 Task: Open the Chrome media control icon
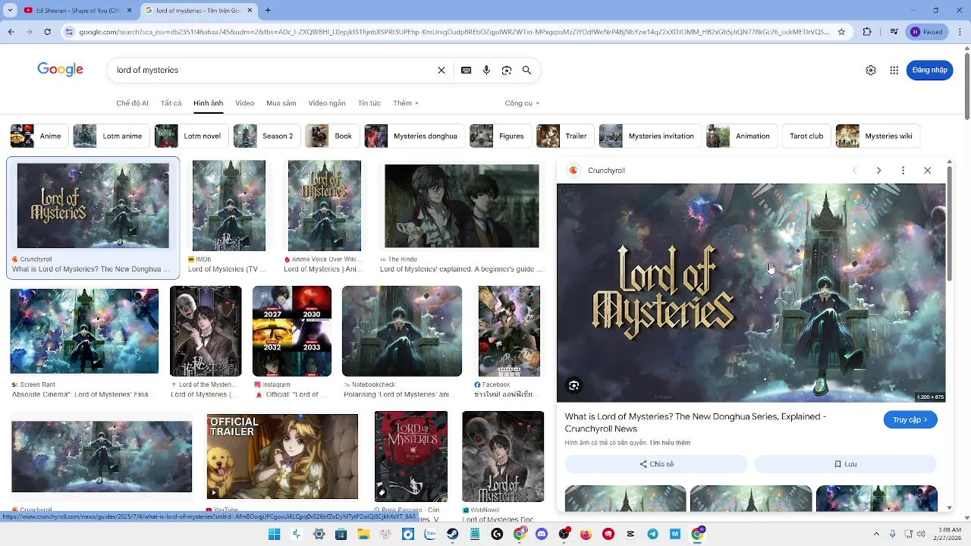click(x=894, y=32)
